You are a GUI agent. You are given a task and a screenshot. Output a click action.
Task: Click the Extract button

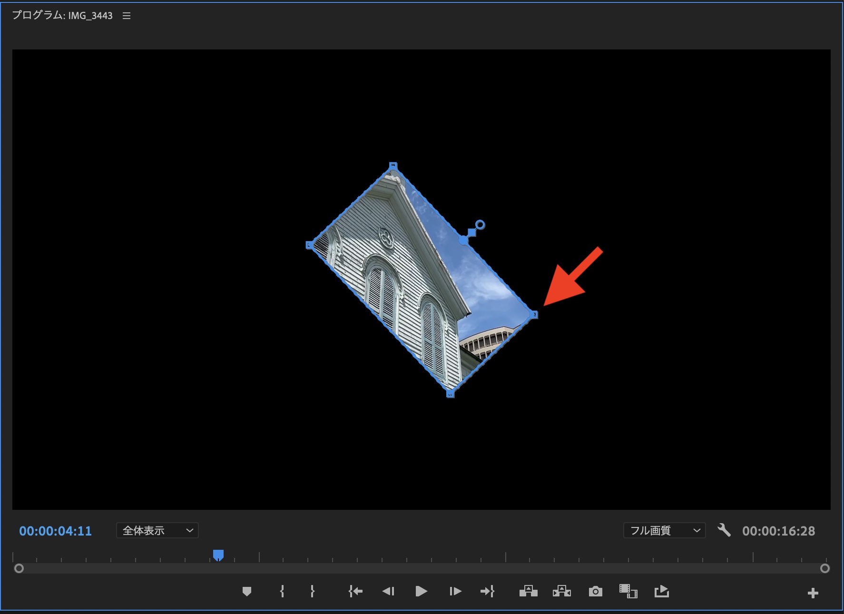click(562, 591)
